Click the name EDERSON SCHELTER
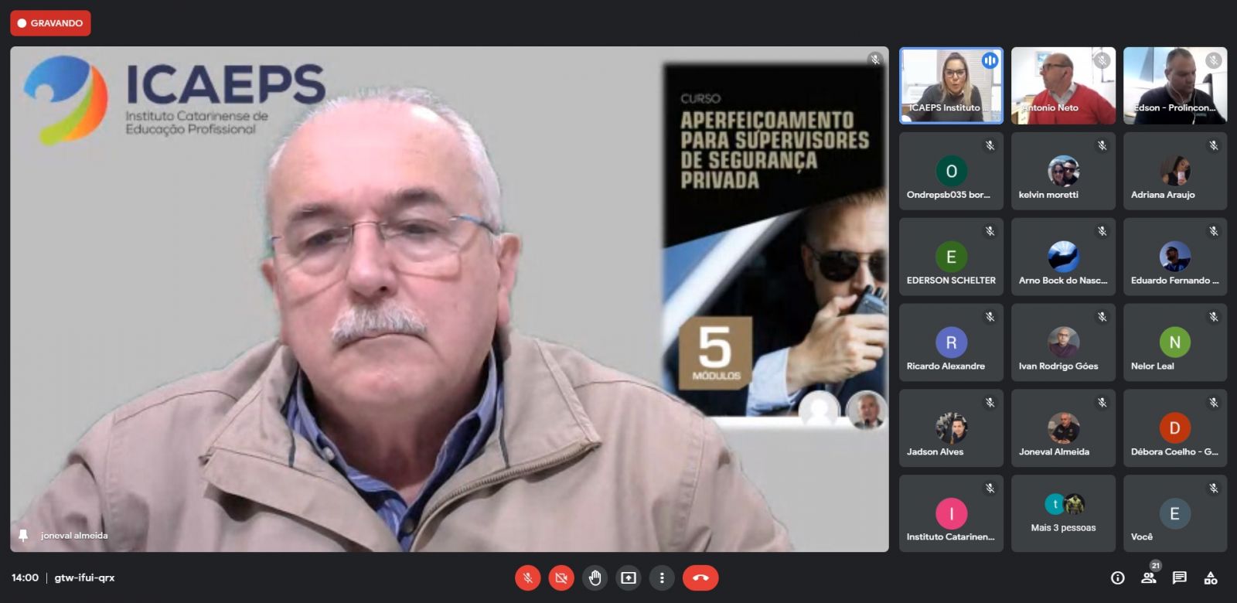 pyautogui.click(x=951, y=281)
